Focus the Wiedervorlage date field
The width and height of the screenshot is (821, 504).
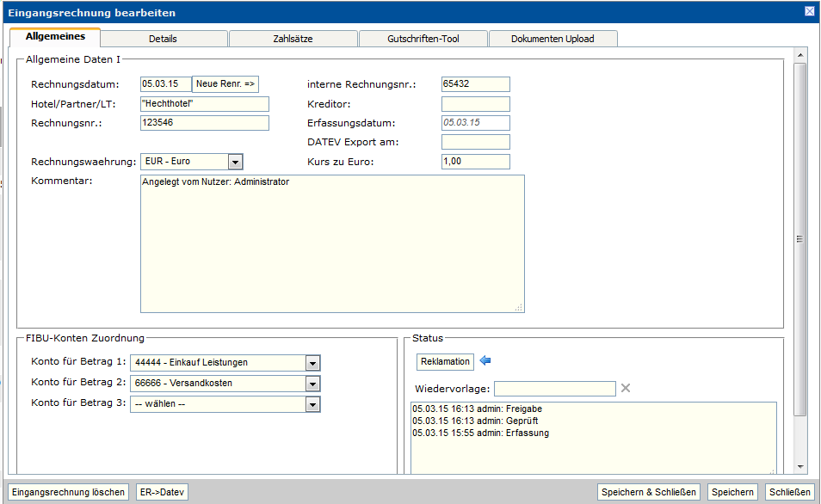(554, 389)
